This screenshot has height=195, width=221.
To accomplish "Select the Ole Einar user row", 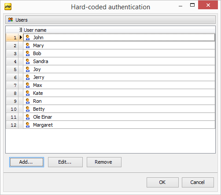I will pos(119,117).
